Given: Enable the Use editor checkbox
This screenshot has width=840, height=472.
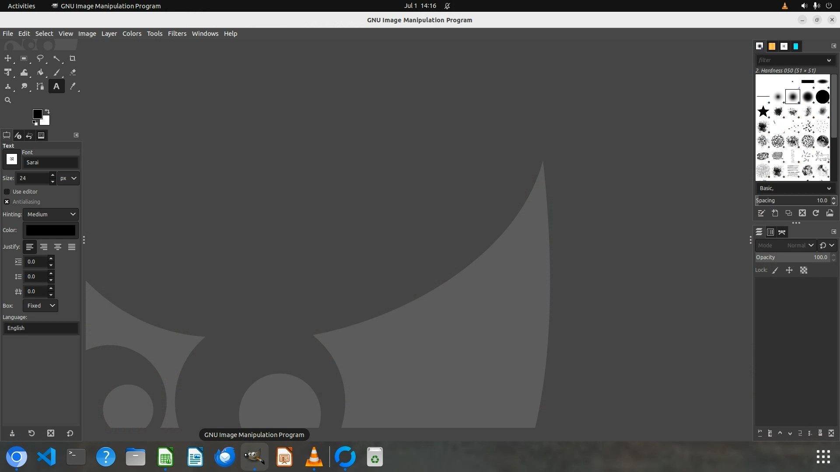Looking at the screenshot, I should 7,191.
